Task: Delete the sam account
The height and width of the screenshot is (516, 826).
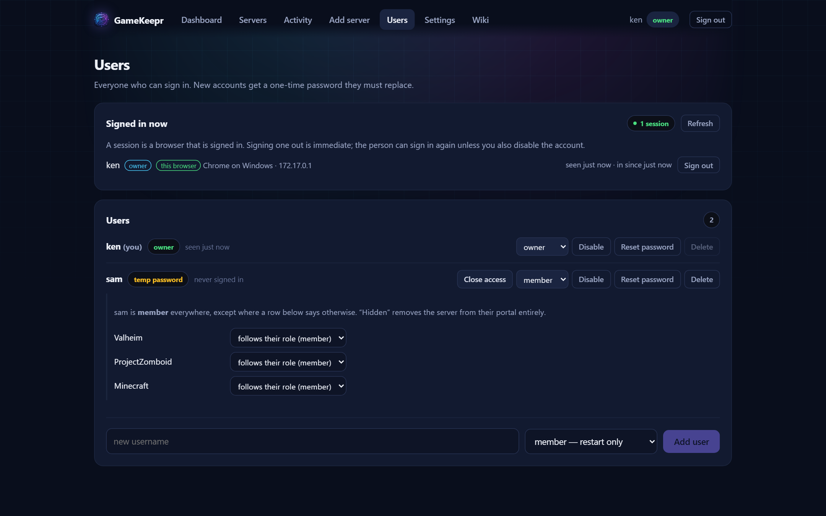Action: coord(702,279)
